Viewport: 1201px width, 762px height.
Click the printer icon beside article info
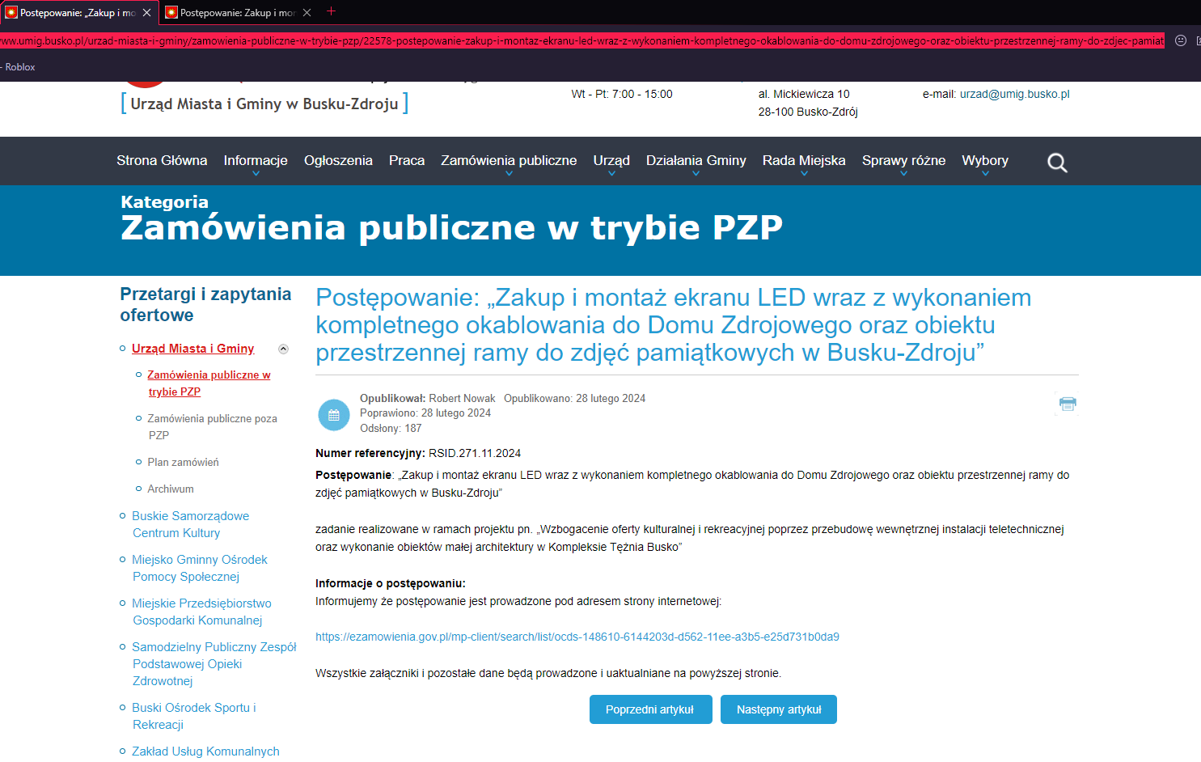(x=1068, y=404)
